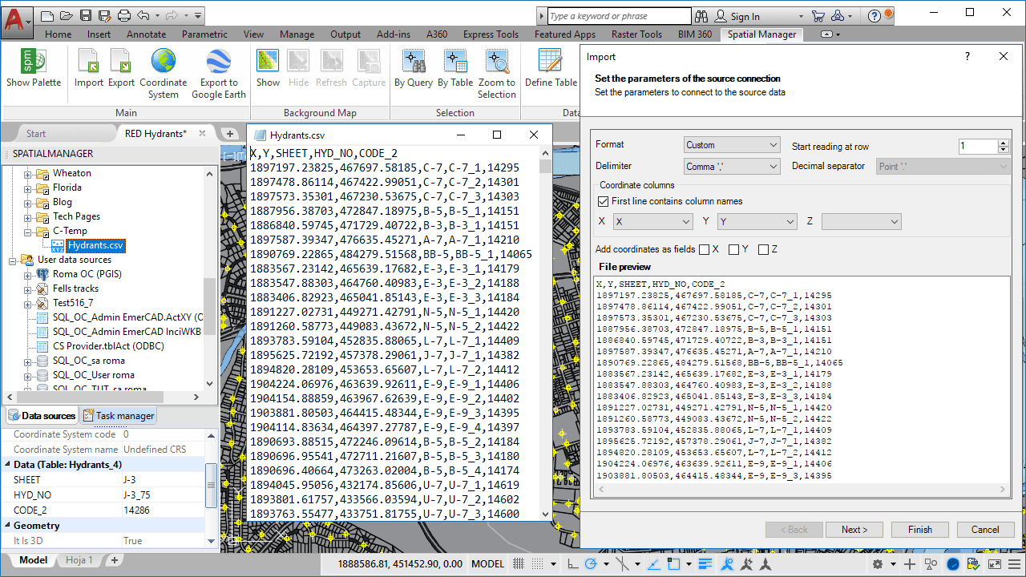Viewport: 1026px width, 577px height.
Task: Click the Import dialog help question mark
Action: 967,57
